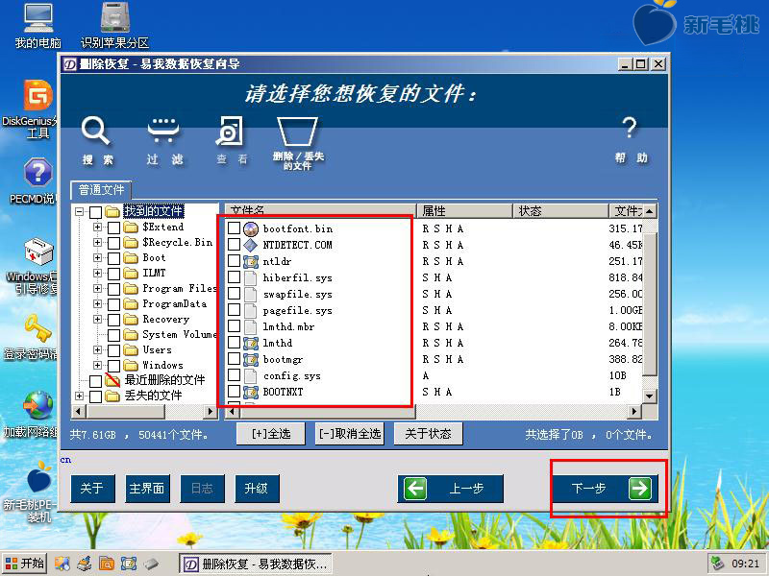Open the Filter (过滤) tool icon
The width and height of the screenshot is (769, 576).
(163, 131)
